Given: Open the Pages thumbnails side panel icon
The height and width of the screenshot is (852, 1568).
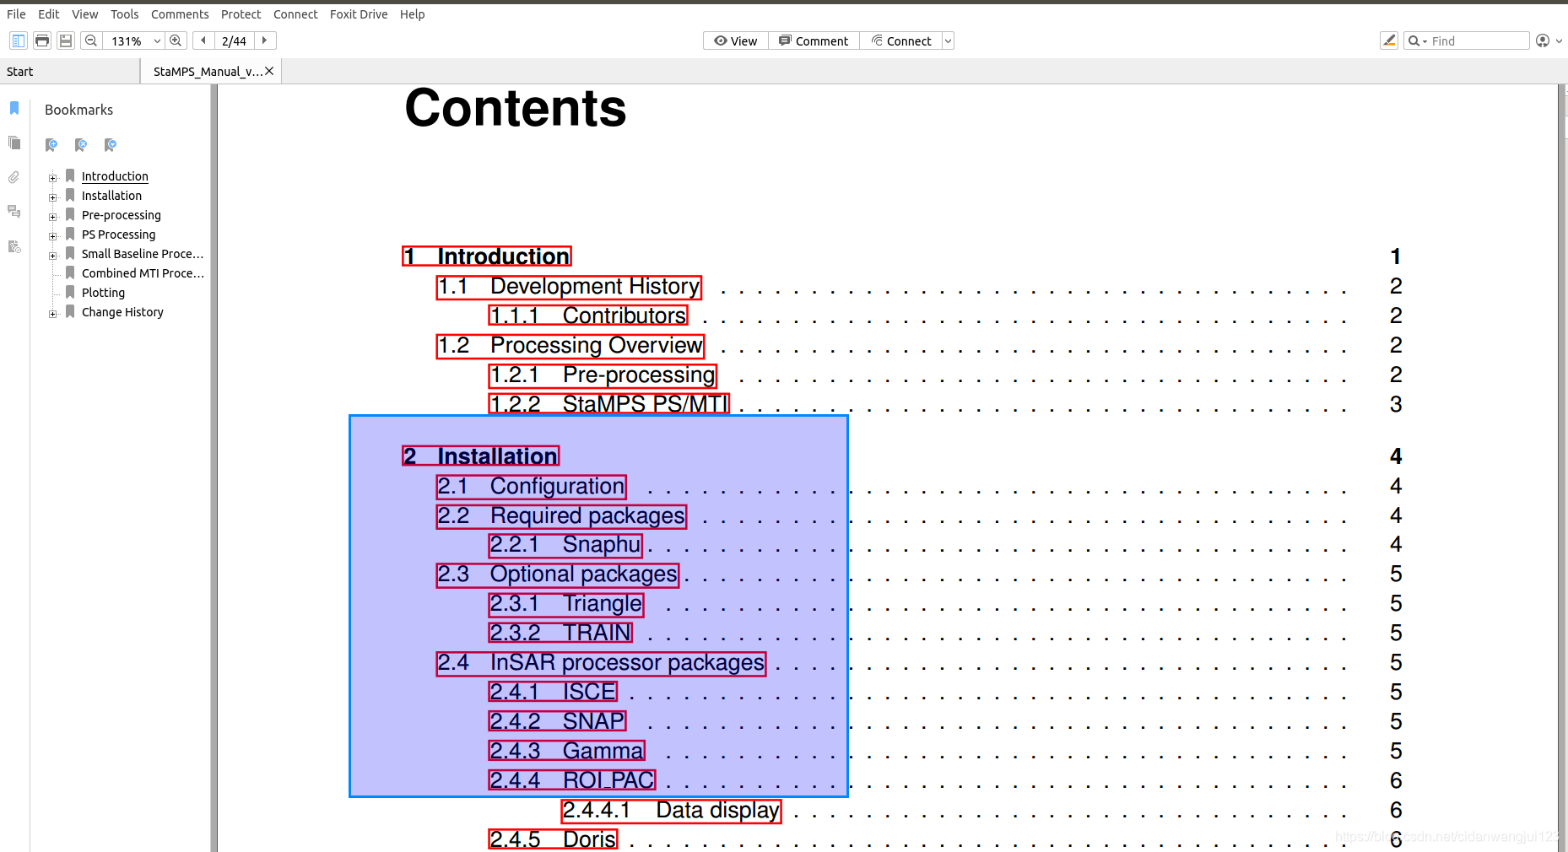Looking at the screenshot, I should point(14,143).
